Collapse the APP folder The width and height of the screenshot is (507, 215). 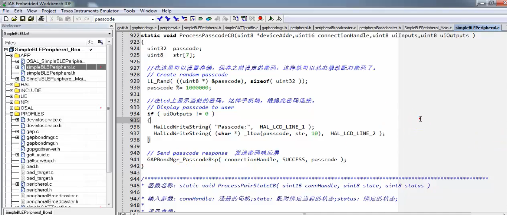(11, 55)
